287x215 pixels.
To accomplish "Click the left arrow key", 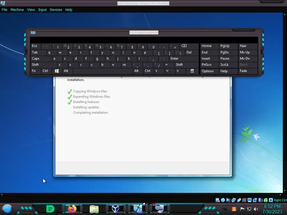I will (x=156, y=71).
